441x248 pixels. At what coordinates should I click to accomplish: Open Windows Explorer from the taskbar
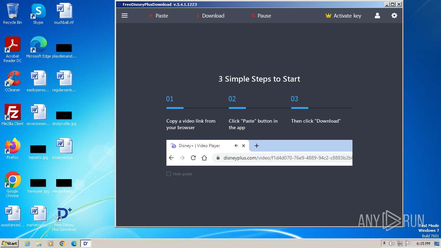point(39,244)
